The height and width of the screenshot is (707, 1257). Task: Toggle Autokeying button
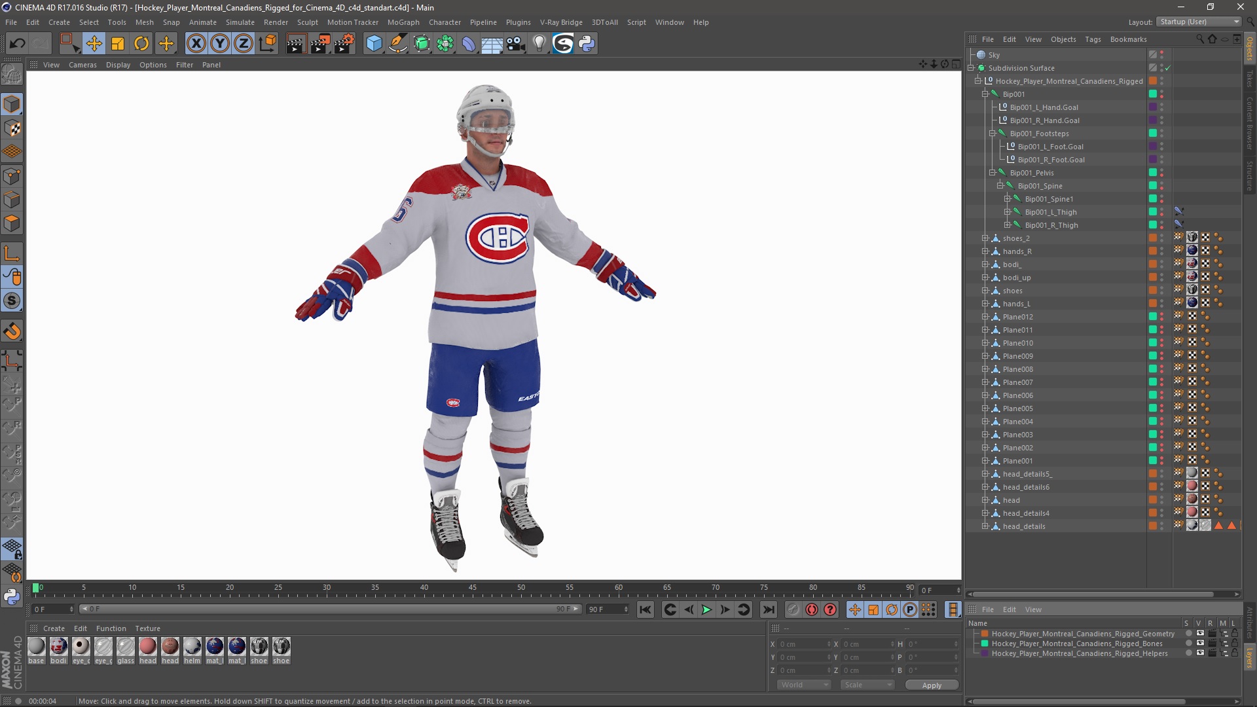812,609
